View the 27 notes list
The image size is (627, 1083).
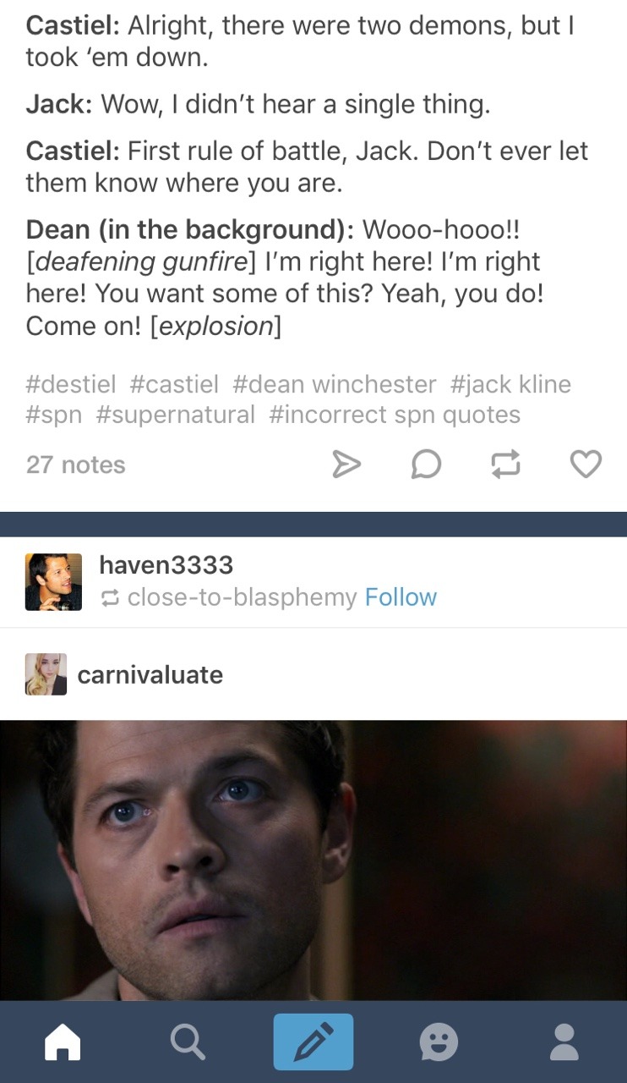click(x=75, y=465)
